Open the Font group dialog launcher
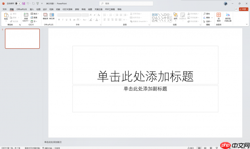This screenshot has height=149, width=250. click(101, 25)
